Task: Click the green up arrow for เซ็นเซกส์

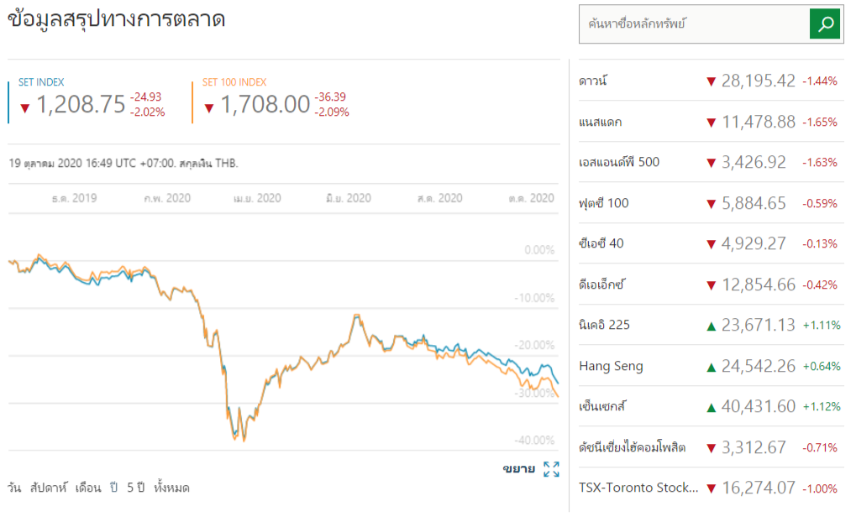Action: pos(711,407)
